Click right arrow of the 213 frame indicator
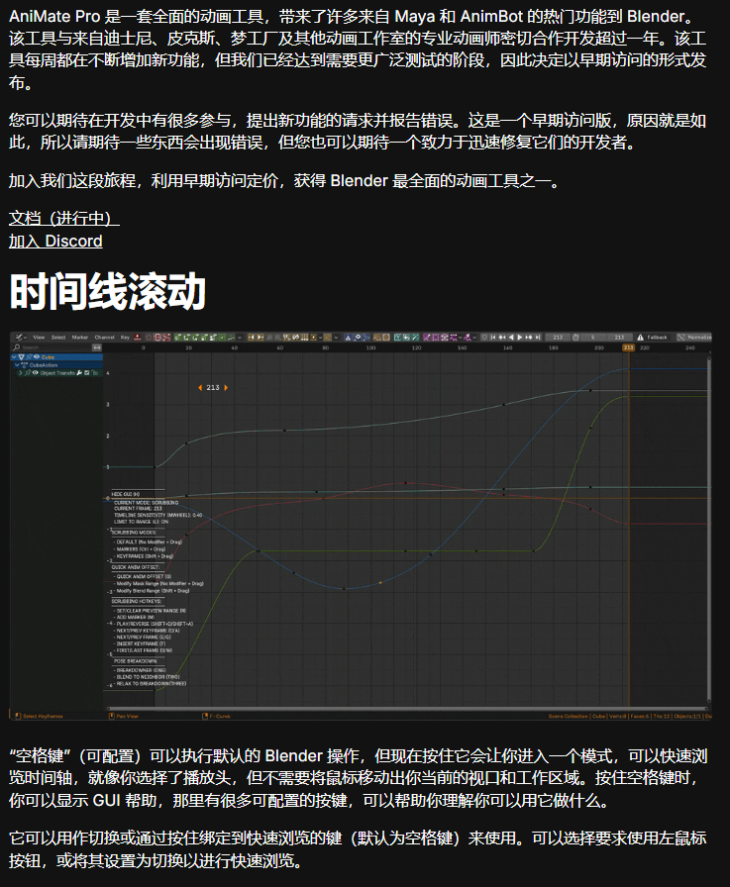The height and width of the screenshot is (887, 730). 226,387
